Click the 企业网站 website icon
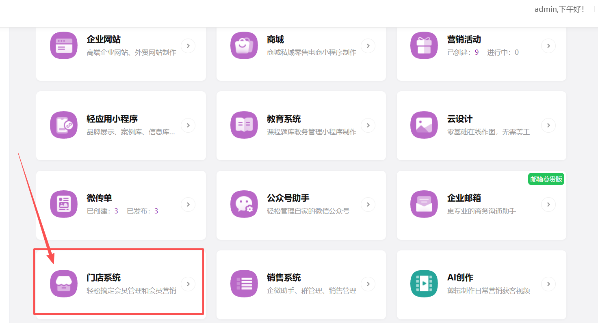The image size is (598, 323). (64, 45)
